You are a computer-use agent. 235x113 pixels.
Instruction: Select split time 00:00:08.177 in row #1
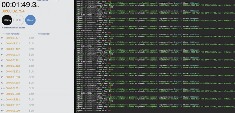(x=13, y=38)
